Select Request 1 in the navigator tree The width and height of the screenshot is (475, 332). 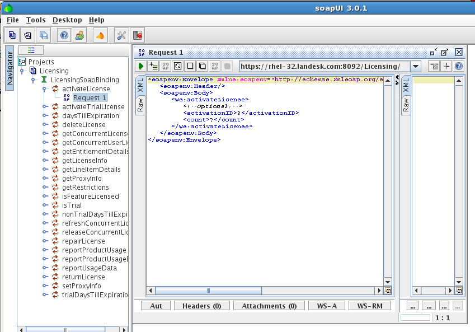coord(90,97)
